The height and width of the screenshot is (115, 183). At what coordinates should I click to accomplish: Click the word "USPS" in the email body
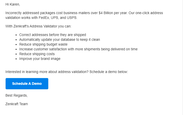point(71,18)
